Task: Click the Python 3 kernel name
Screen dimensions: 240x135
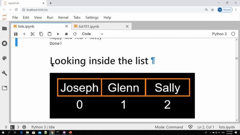Action: click(x=219, y=34)
